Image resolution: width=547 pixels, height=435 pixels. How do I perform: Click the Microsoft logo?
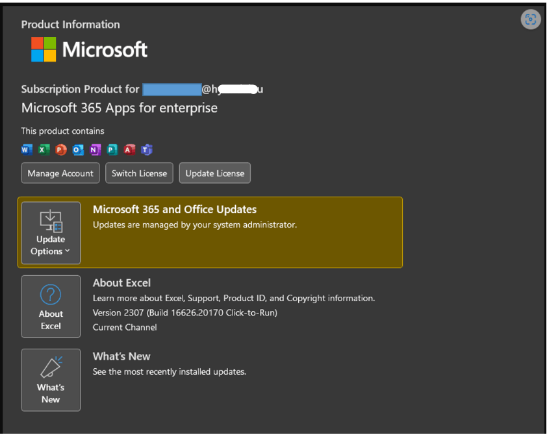89,49
